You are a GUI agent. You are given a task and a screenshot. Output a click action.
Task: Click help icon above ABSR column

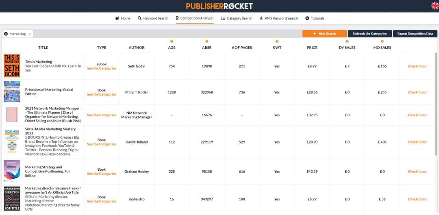[206, 41]
